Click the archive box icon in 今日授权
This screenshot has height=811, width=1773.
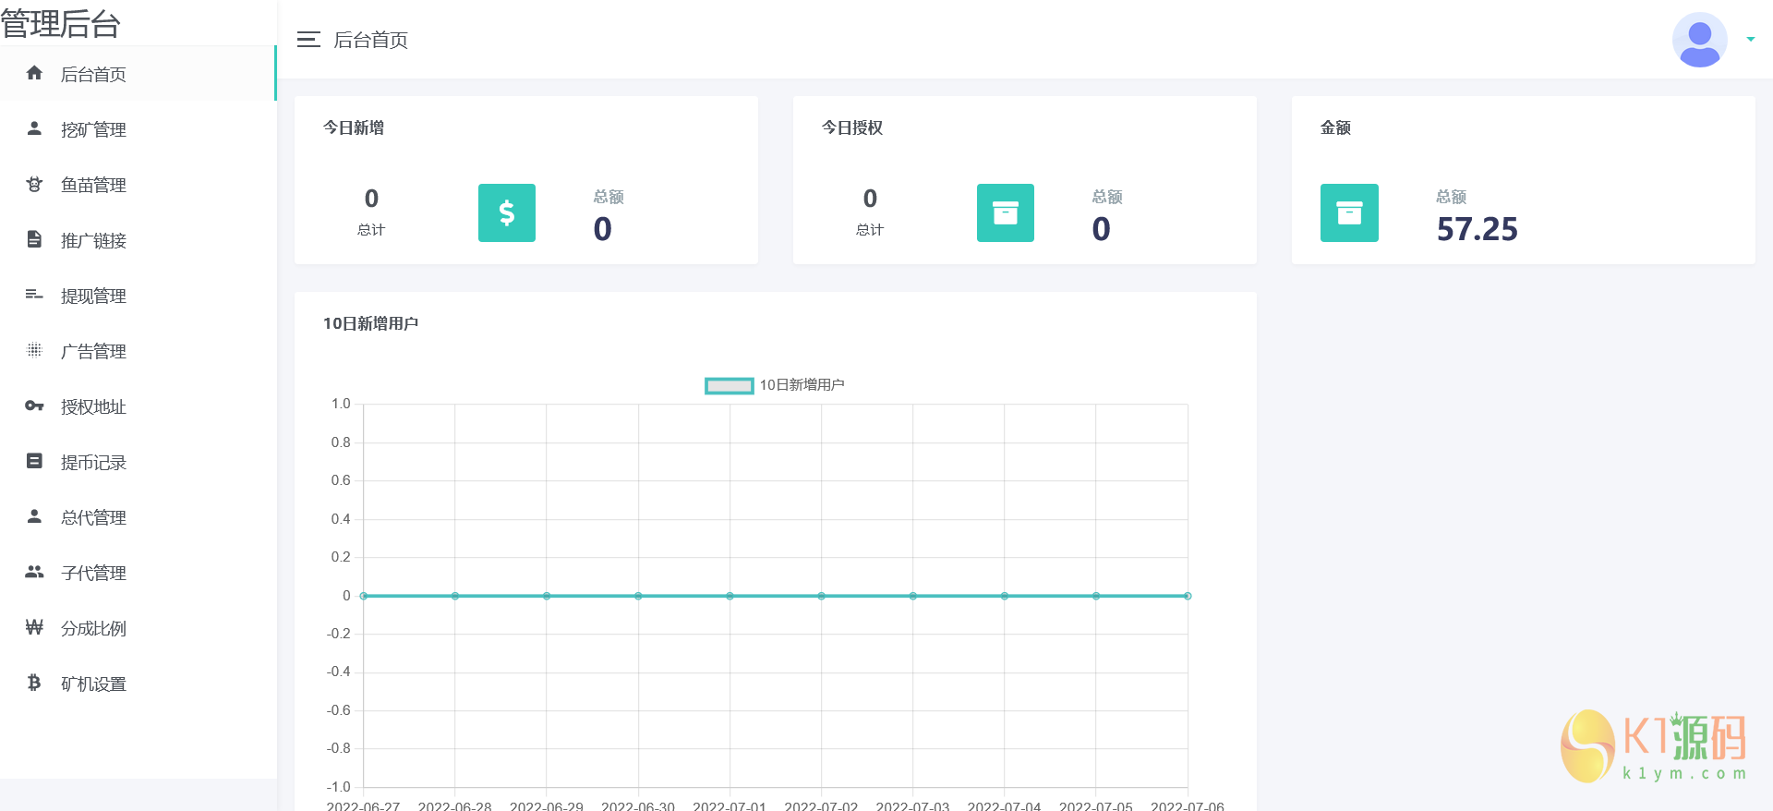pyautogui.click(x=1005, y=212)
